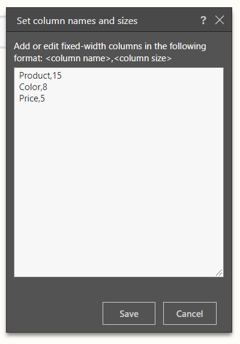Open help via the question mark icon
This screenshot has height=344, width=240.
click(203, 20)
